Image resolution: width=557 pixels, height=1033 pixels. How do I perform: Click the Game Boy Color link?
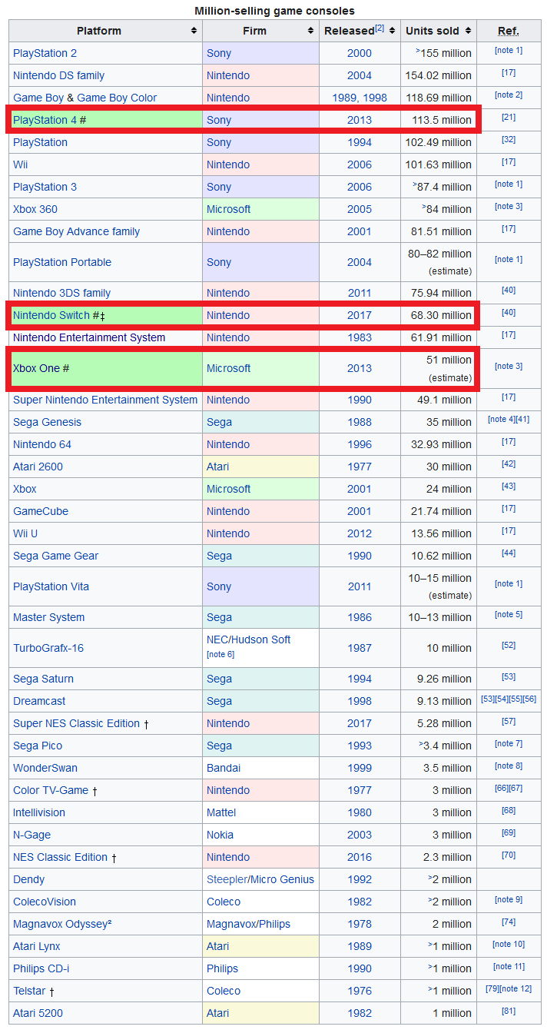[x=117, y=98]
